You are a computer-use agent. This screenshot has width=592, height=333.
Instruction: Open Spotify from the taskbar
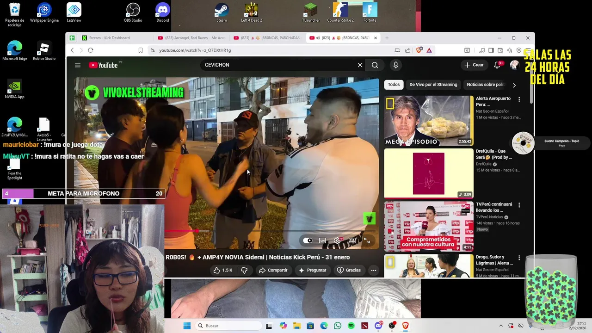click(x=351, y=326)
